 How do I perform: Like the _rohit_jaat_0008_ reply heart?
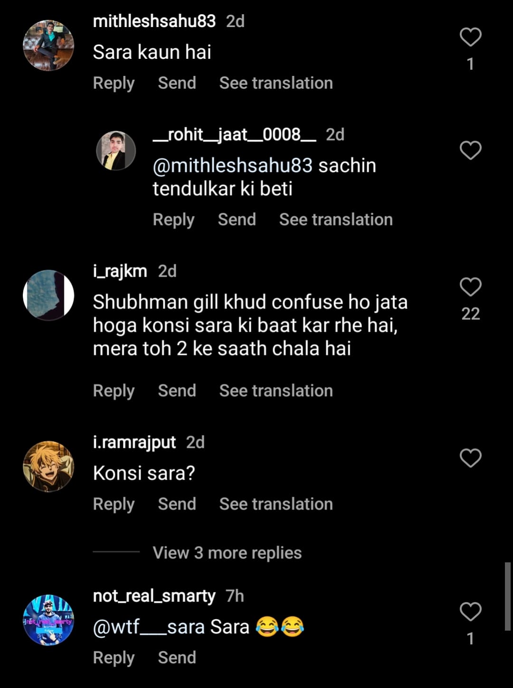pyautogui.click(x=470, y=150)
